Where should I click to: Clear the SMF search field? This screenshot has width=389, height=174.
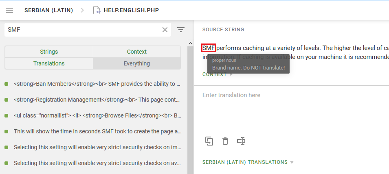click(165, 30)
